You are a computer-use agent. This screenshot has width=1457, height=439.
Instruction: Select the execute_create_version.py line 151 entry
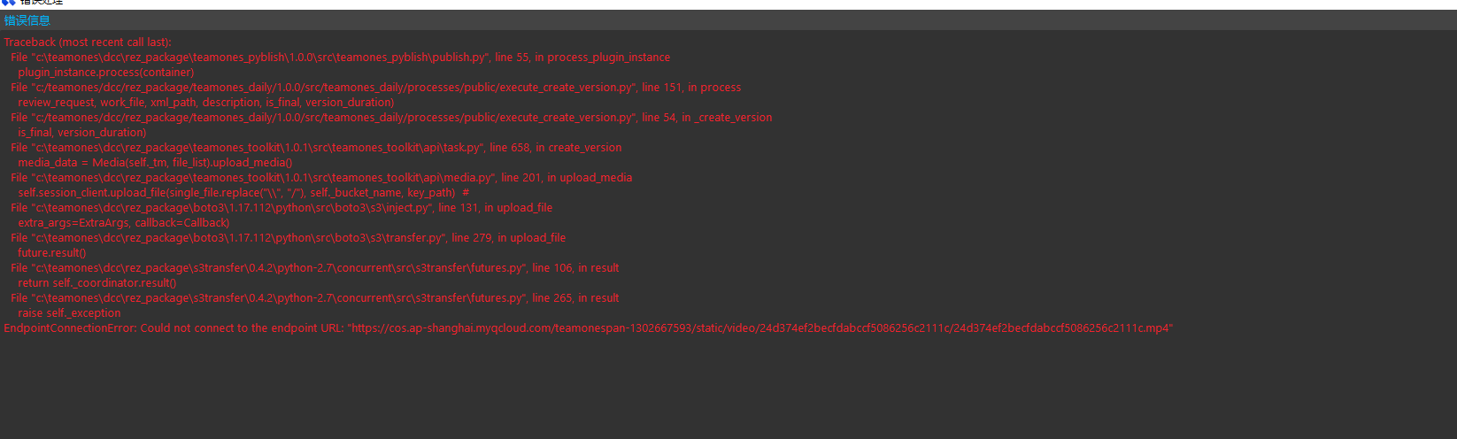click(375, 88)
